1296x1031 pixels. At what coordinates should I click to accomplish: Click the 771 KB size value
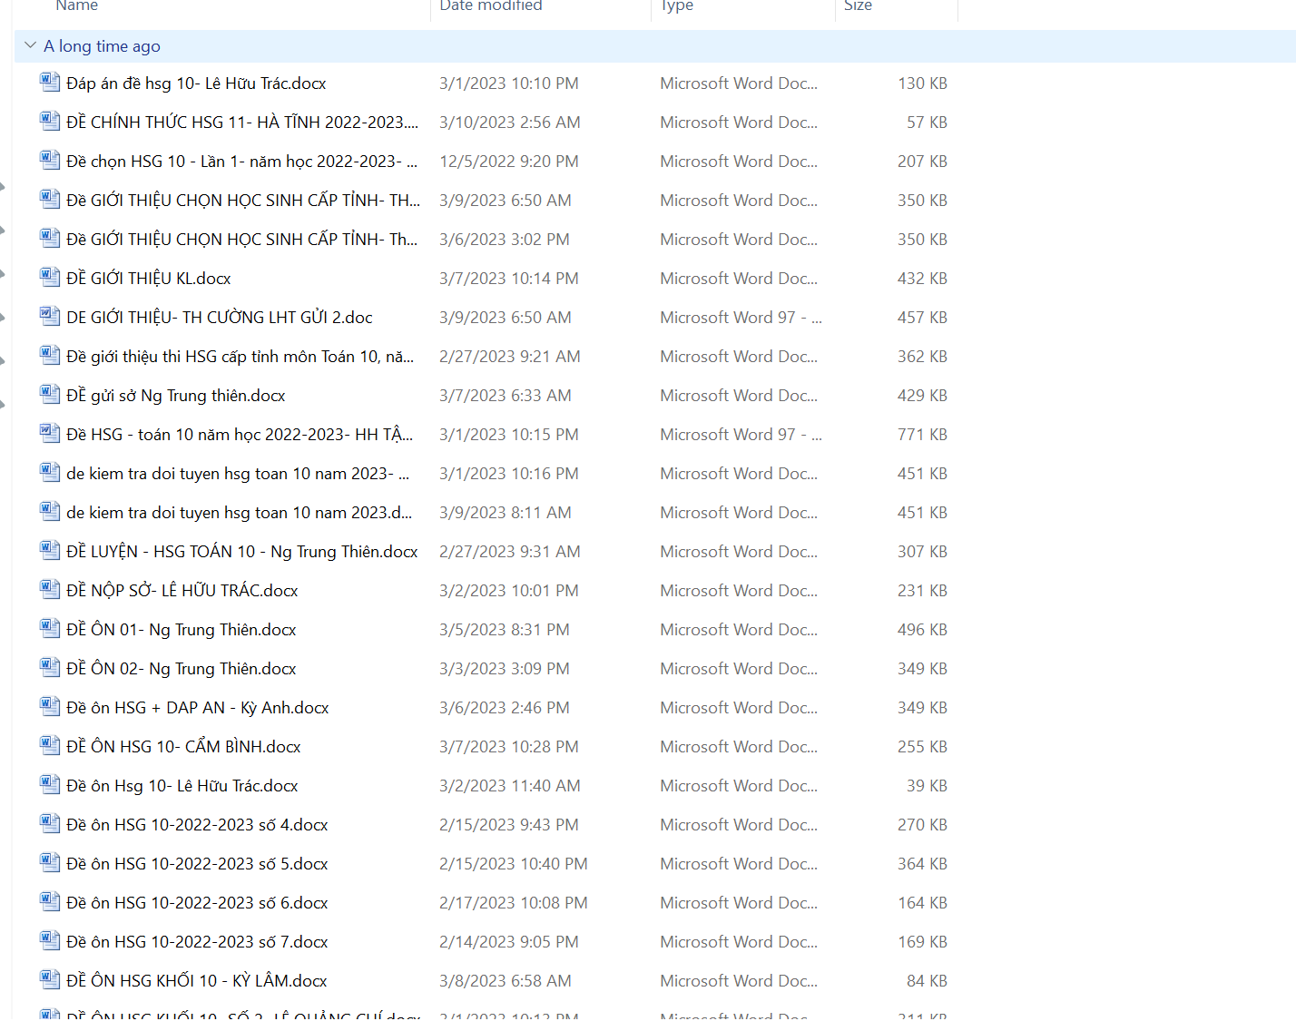[x=922, y=435]
